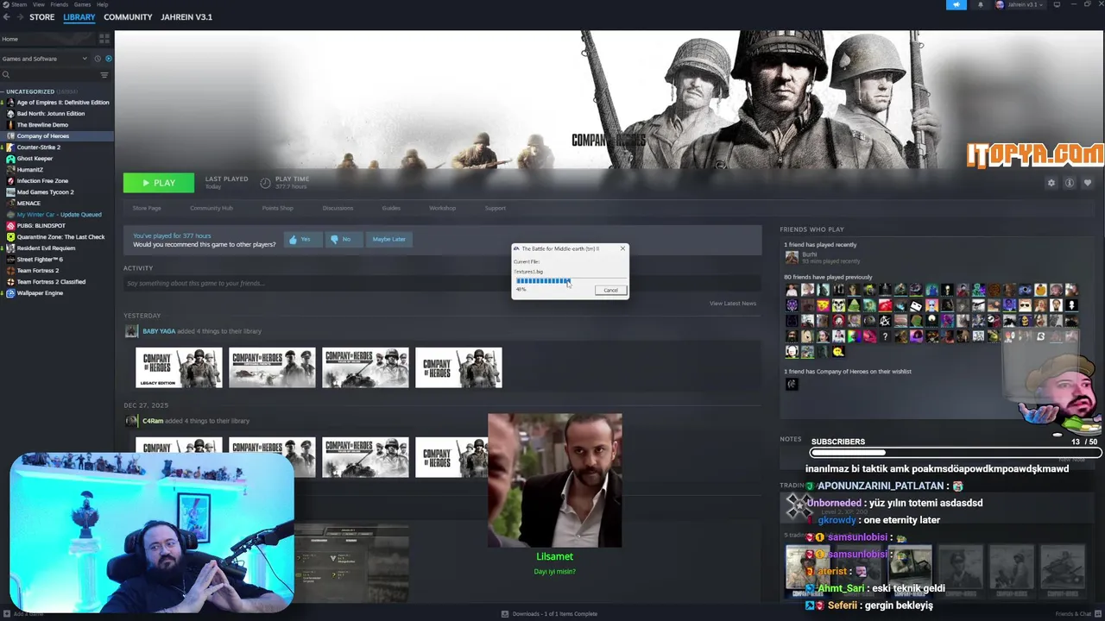This screenshot has height=621, width=1105.
Task: Add game to favorites heart icon
Action: [1087, 183]
